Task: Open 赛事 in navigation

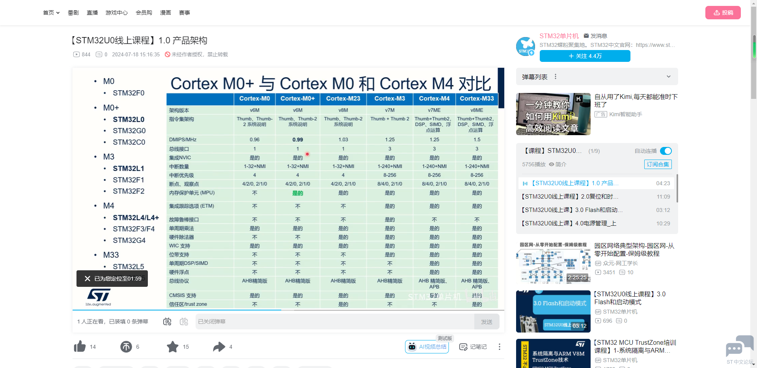Action: pos(185,13)
